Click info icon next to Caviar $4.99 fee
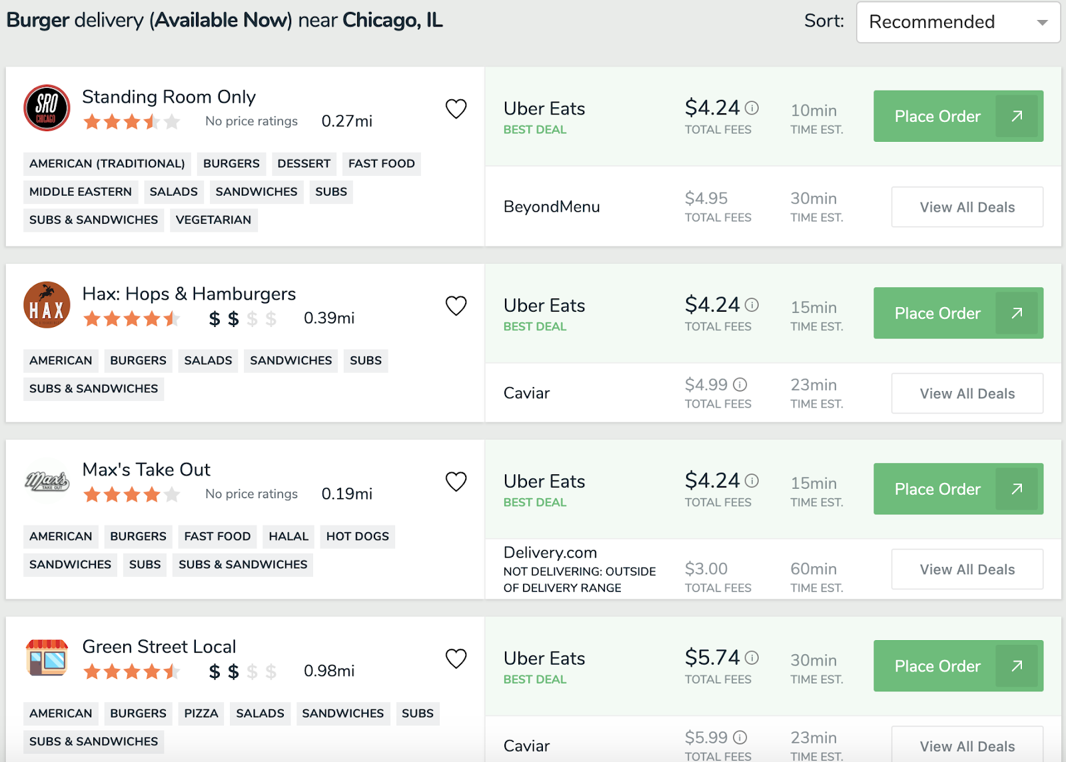 click(740, 384)
